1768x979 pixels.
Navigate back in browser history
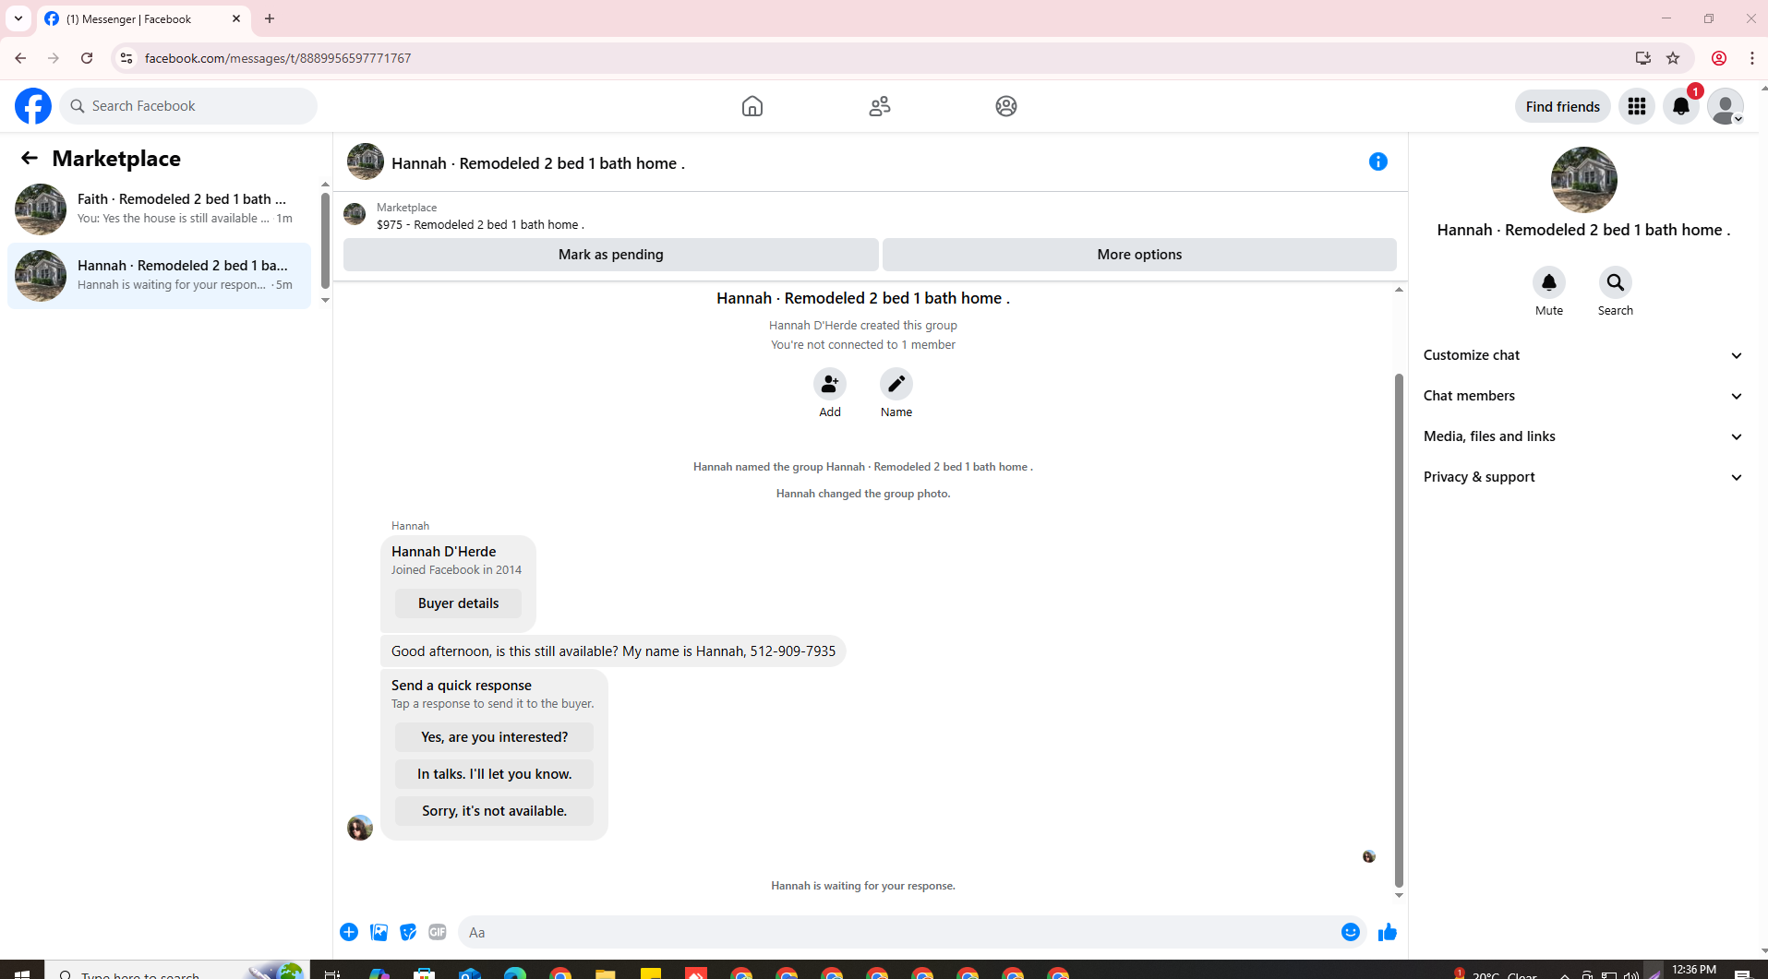pyautogui.click(x=20, y=58)
